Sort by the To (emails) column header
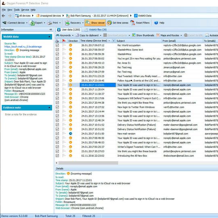The image size is (218, 218). (x=210, y=41)
